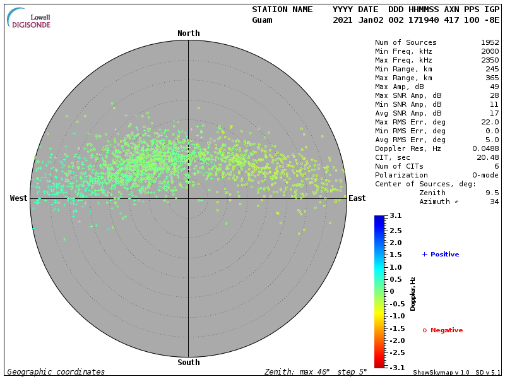
Task: Click the North label above the skymap
Action: [188, 33]
